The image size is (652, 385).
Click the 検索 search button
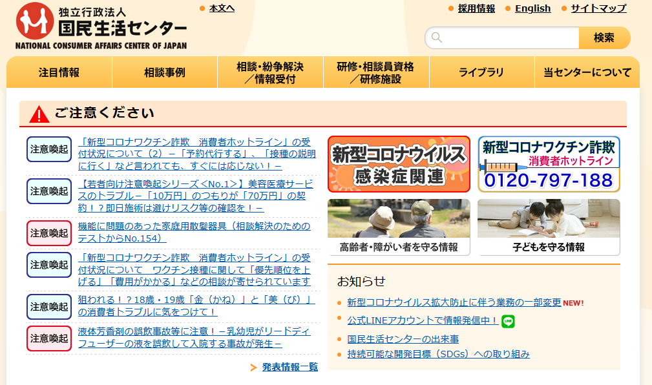tap(604, 38)
